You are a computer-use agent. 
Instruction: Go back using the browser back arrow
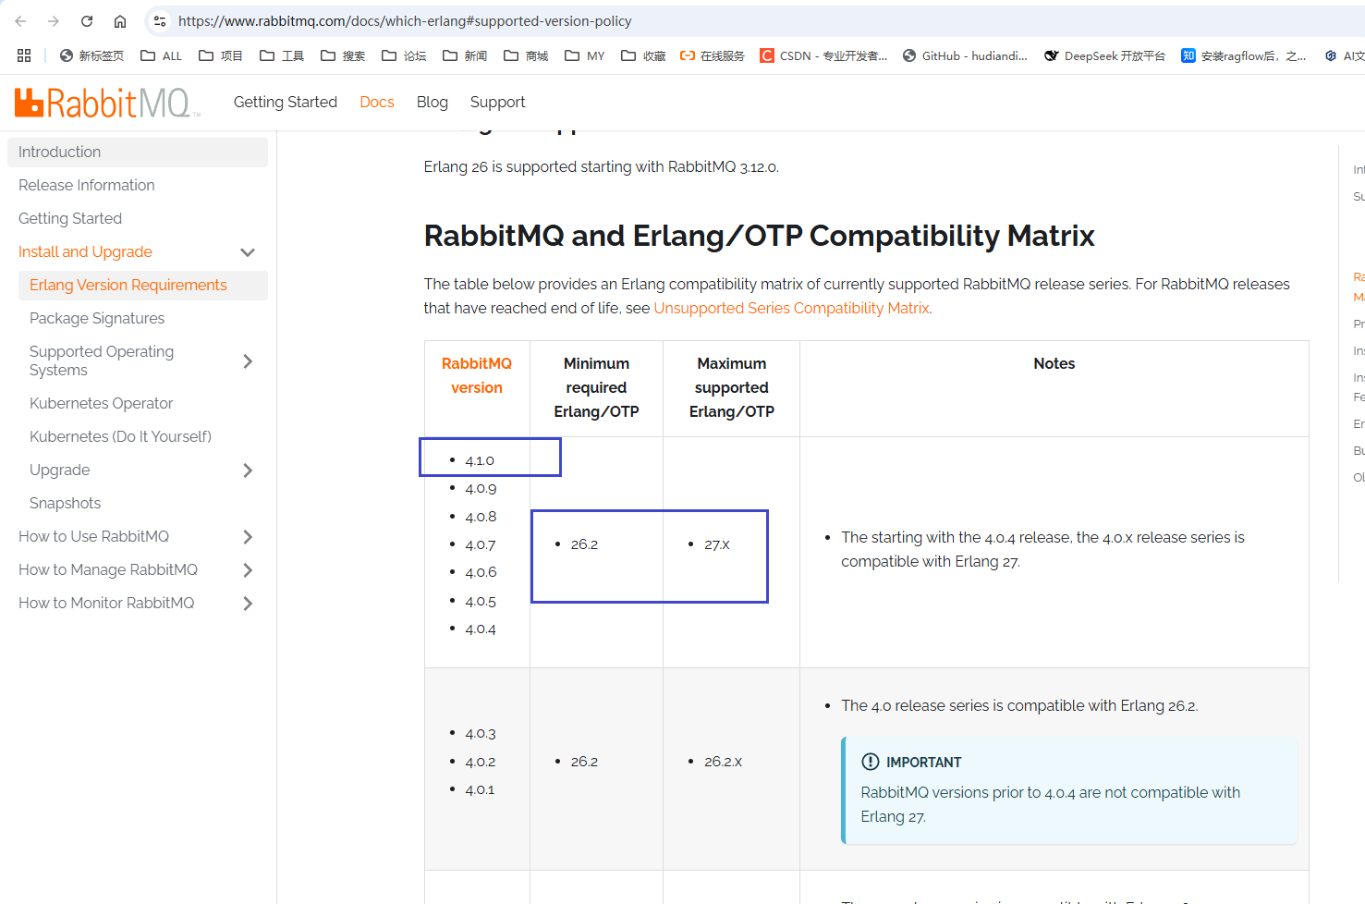click(x=20, y=21)
